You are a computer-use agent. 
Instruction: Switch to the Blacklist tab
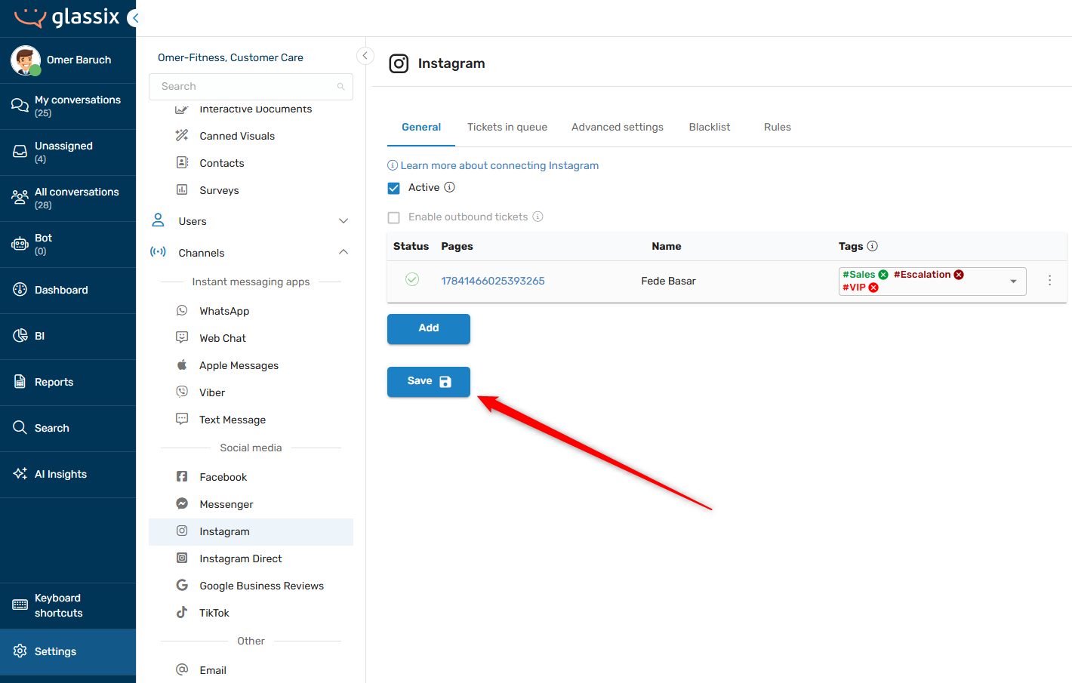[x=710, y=127]
